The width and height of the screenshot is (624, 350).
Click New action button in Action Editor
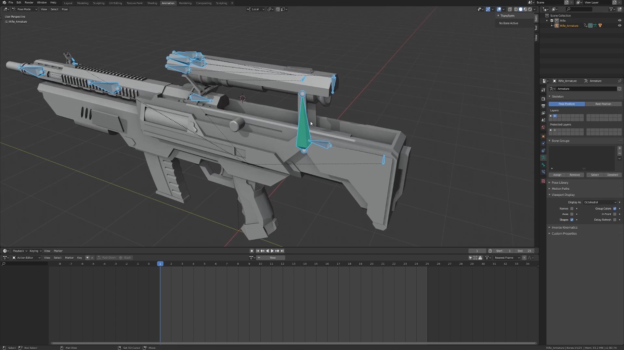tap(273, 258)
